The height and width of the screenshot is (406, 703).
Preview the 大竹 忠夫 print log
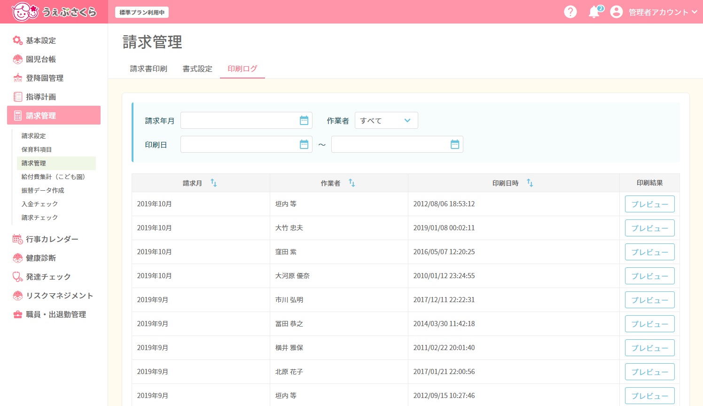(649, 228)
